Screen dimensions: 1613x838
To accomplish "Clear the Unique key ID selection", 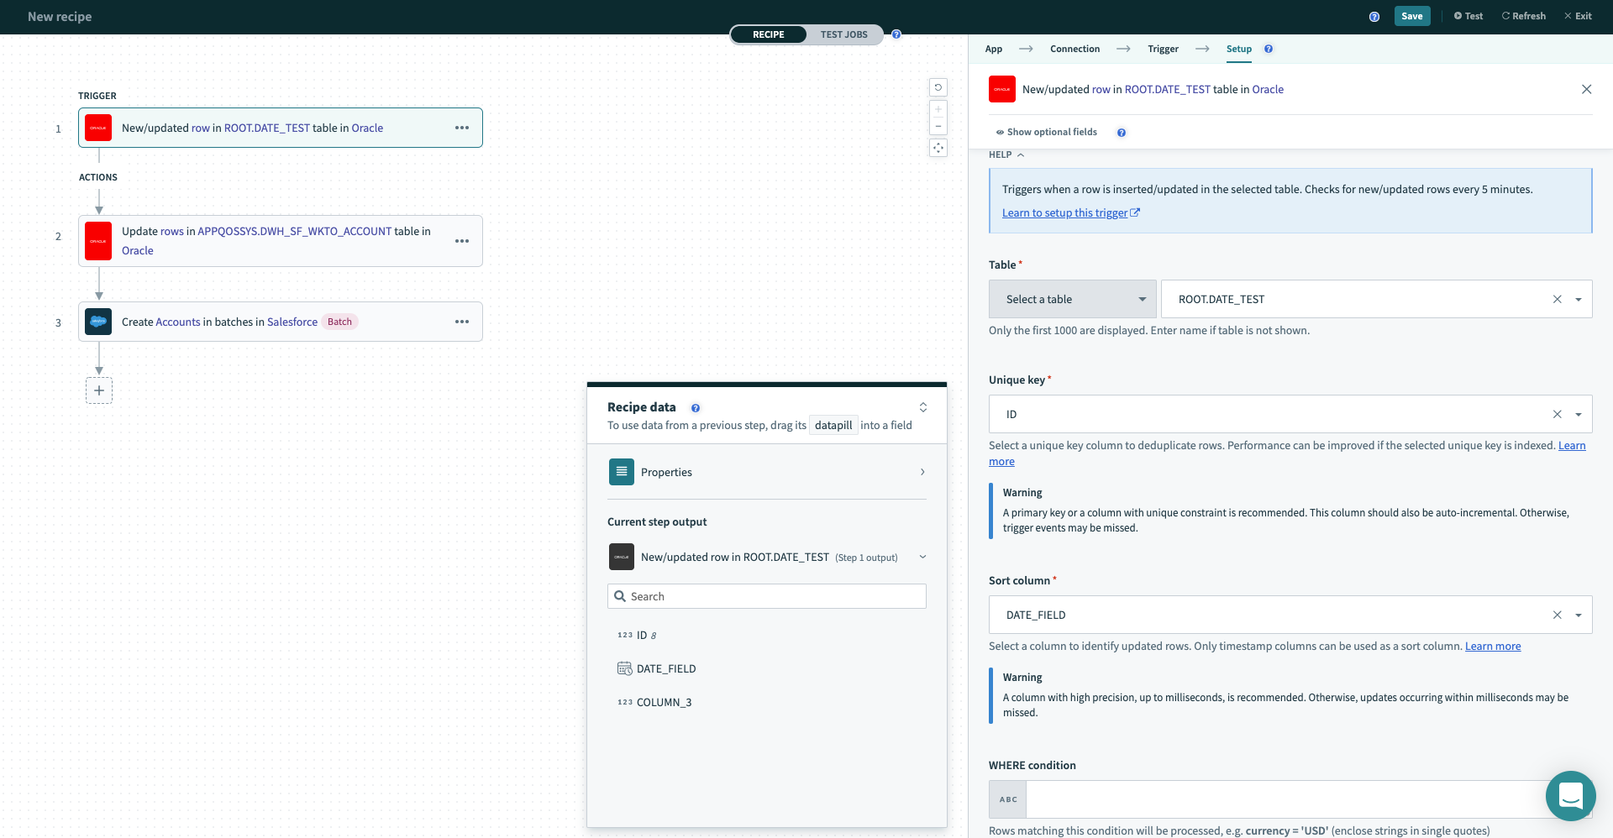I will 1557,415.
